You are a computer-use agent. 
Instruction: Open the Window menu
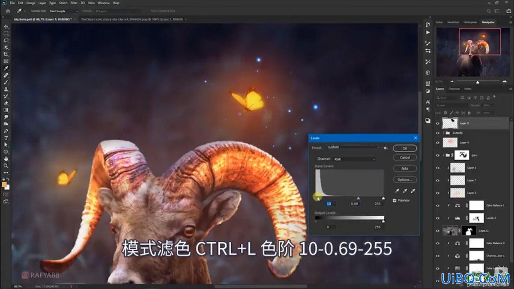point(104,3)
